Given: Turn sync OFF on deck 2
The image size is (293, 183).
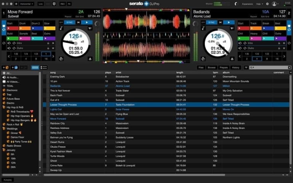Looking at the screenshot, I should 203,22.
